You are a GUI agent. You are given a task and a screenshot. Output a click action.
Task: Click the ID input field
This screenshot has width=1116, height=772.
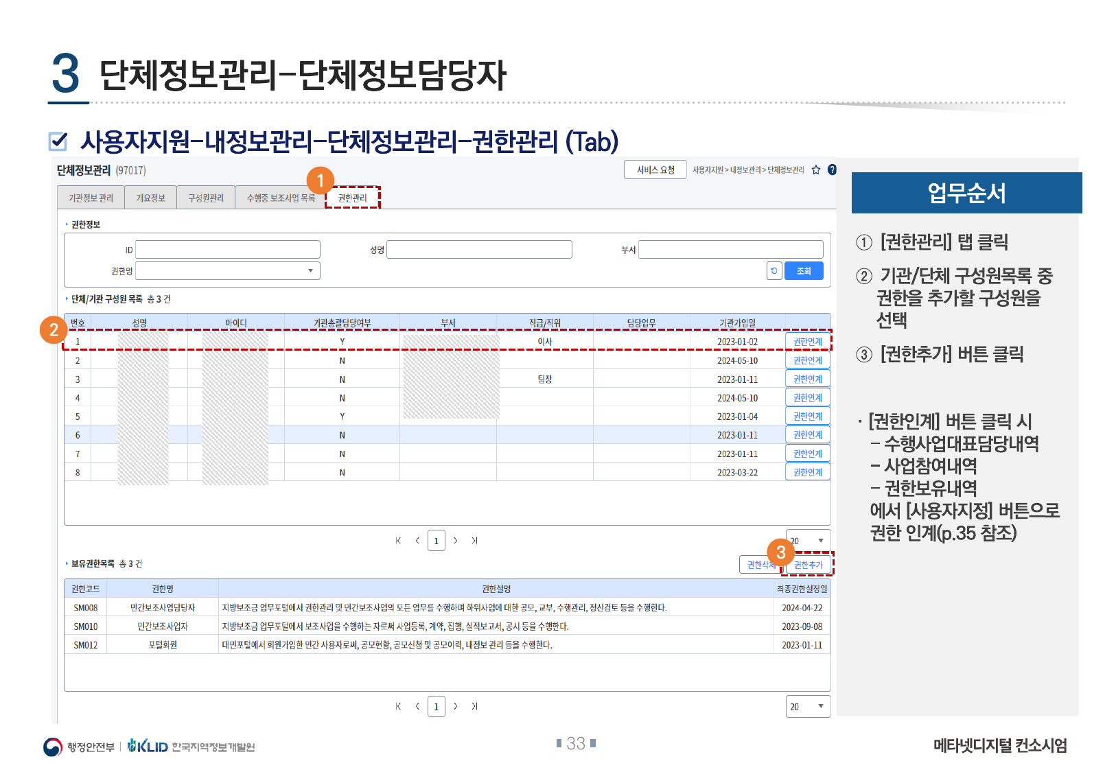tap(228, 250)
